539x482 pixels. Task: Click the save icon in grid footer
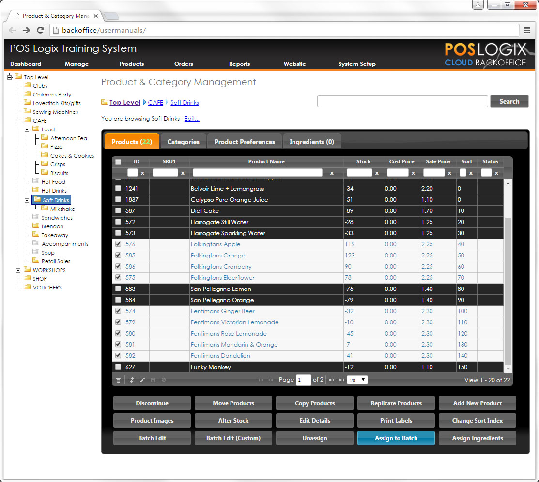154,380
